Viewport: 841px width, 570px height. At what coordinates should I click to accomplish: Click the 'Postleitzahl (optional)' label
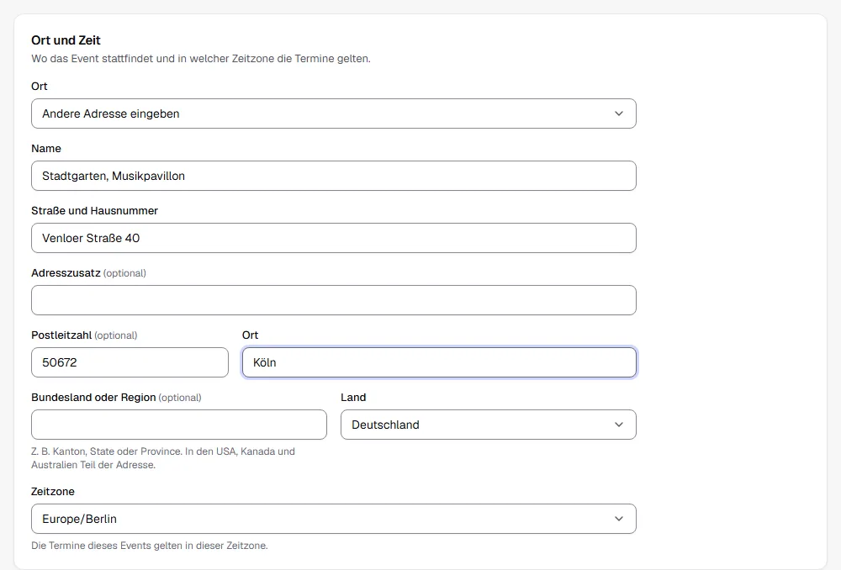[x=84, y=335]
